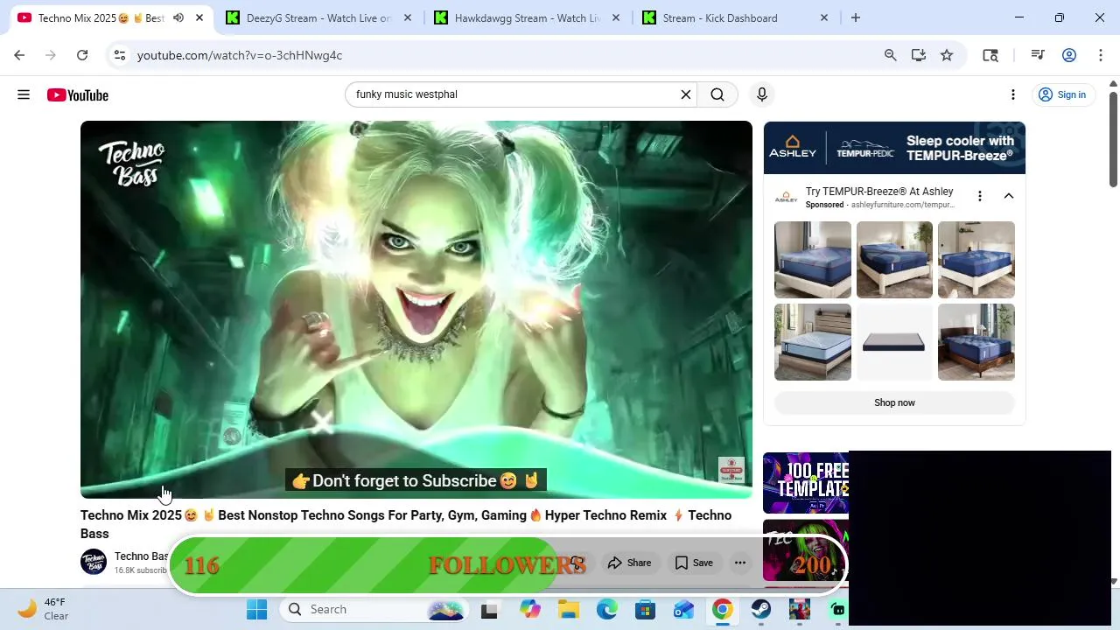Click the taskbar Search box
Viewport: 1120px width, 630px height.
pyautogui.click(x=375, y=609)
